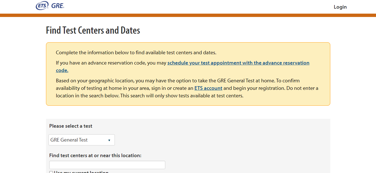Click empty area of the gray form panel

(237, 145)
